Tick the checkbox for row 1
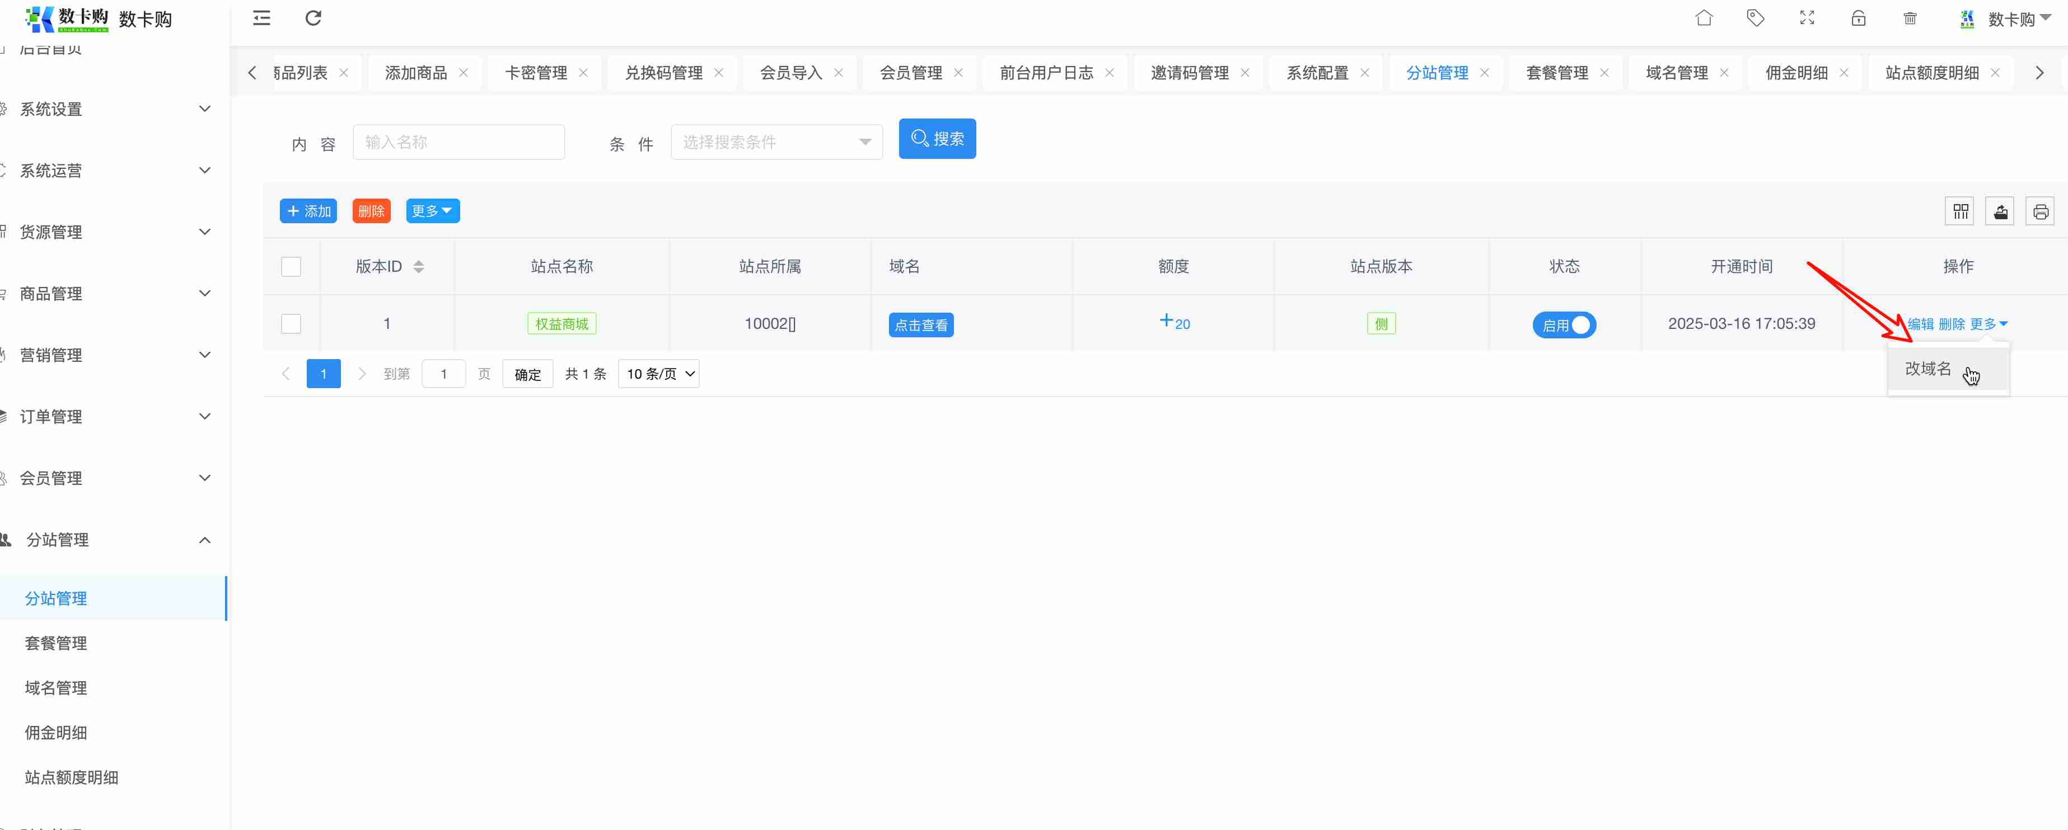Image resolution: width=2068 pixels, height=830 pixels. 292,324
